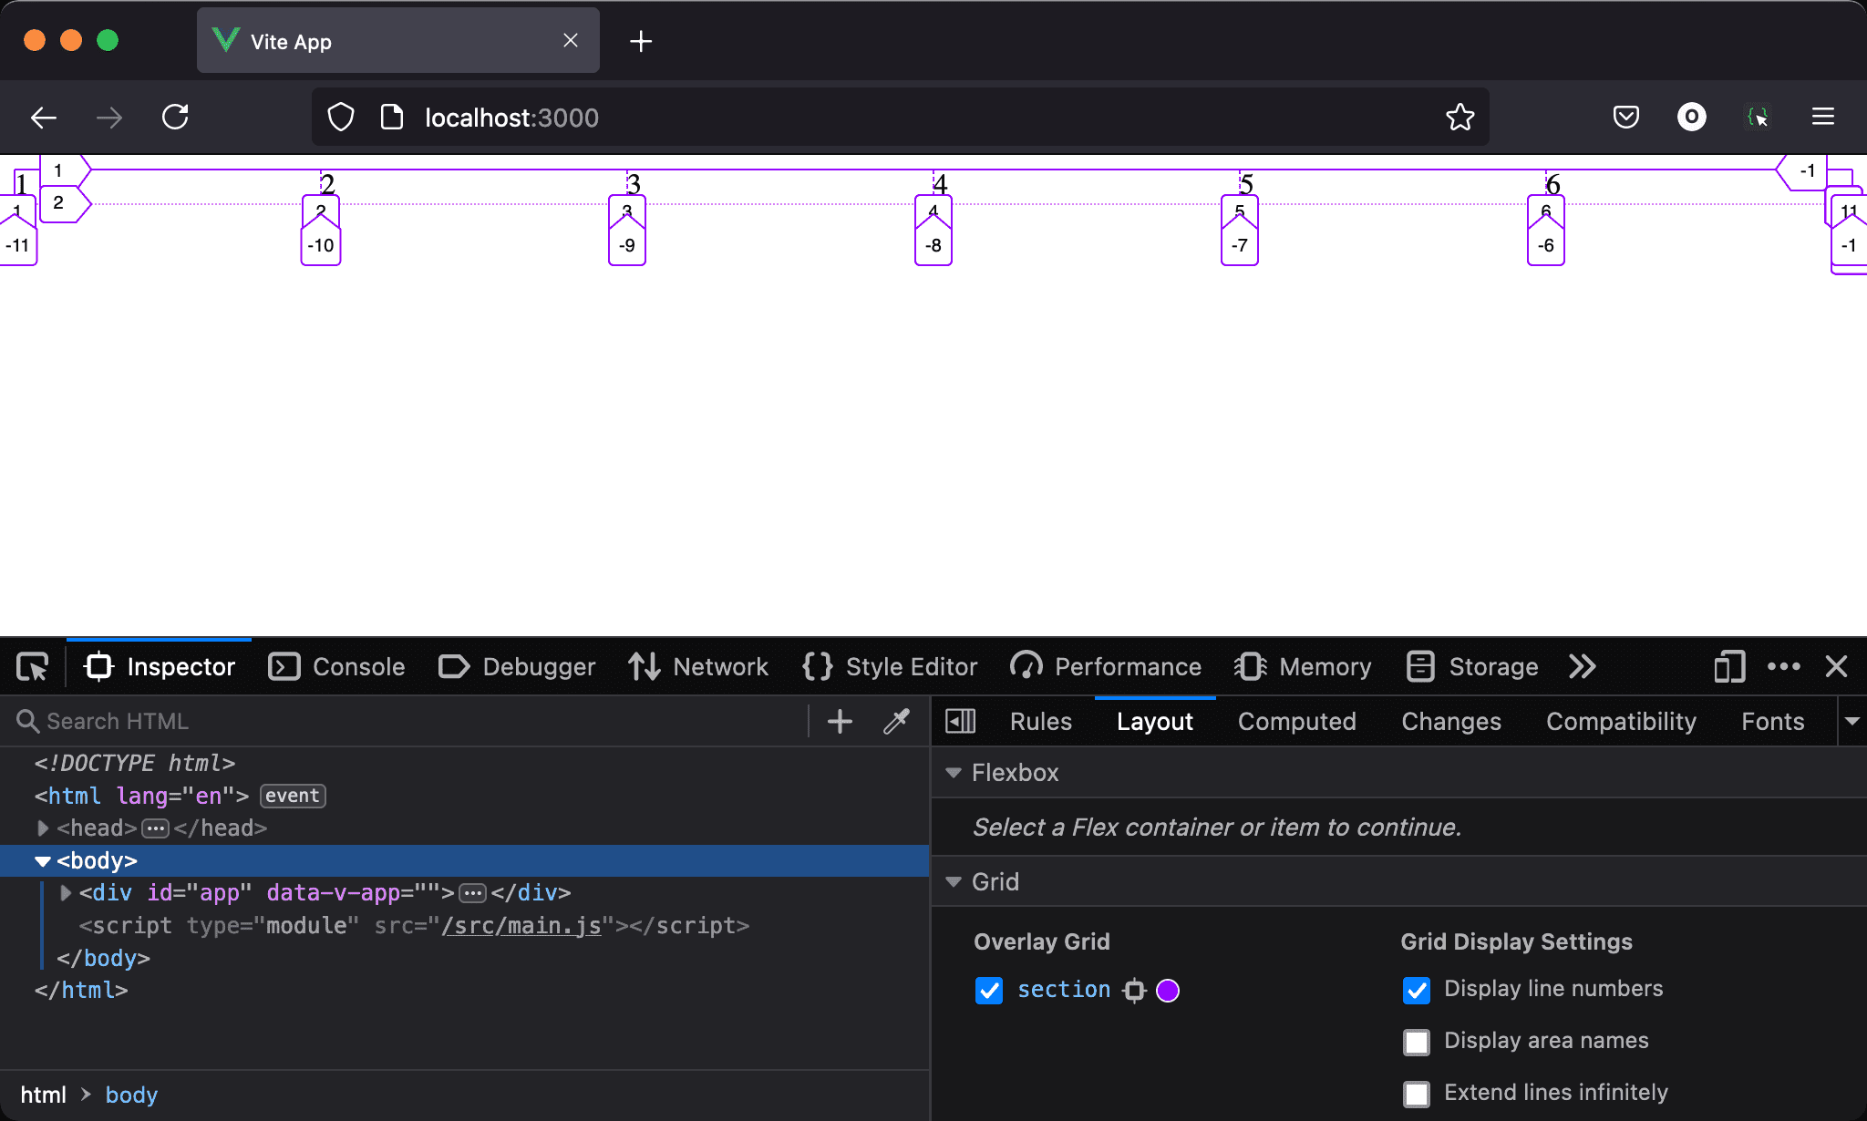
Task: Open the devtools three-dots options menu
Action: (x=1783, y=667)
